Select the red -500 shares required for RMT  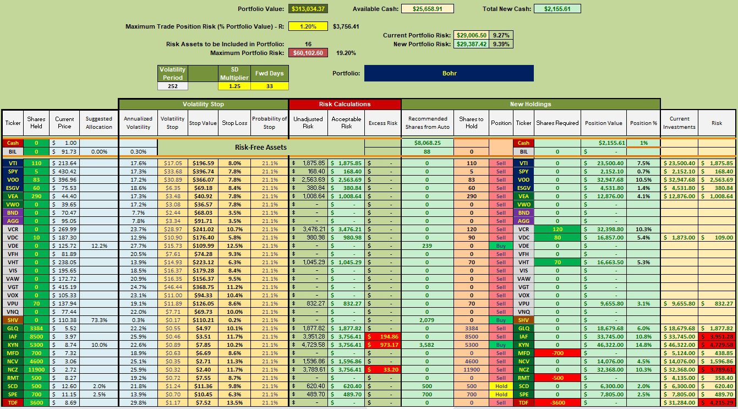pos(557,377)
